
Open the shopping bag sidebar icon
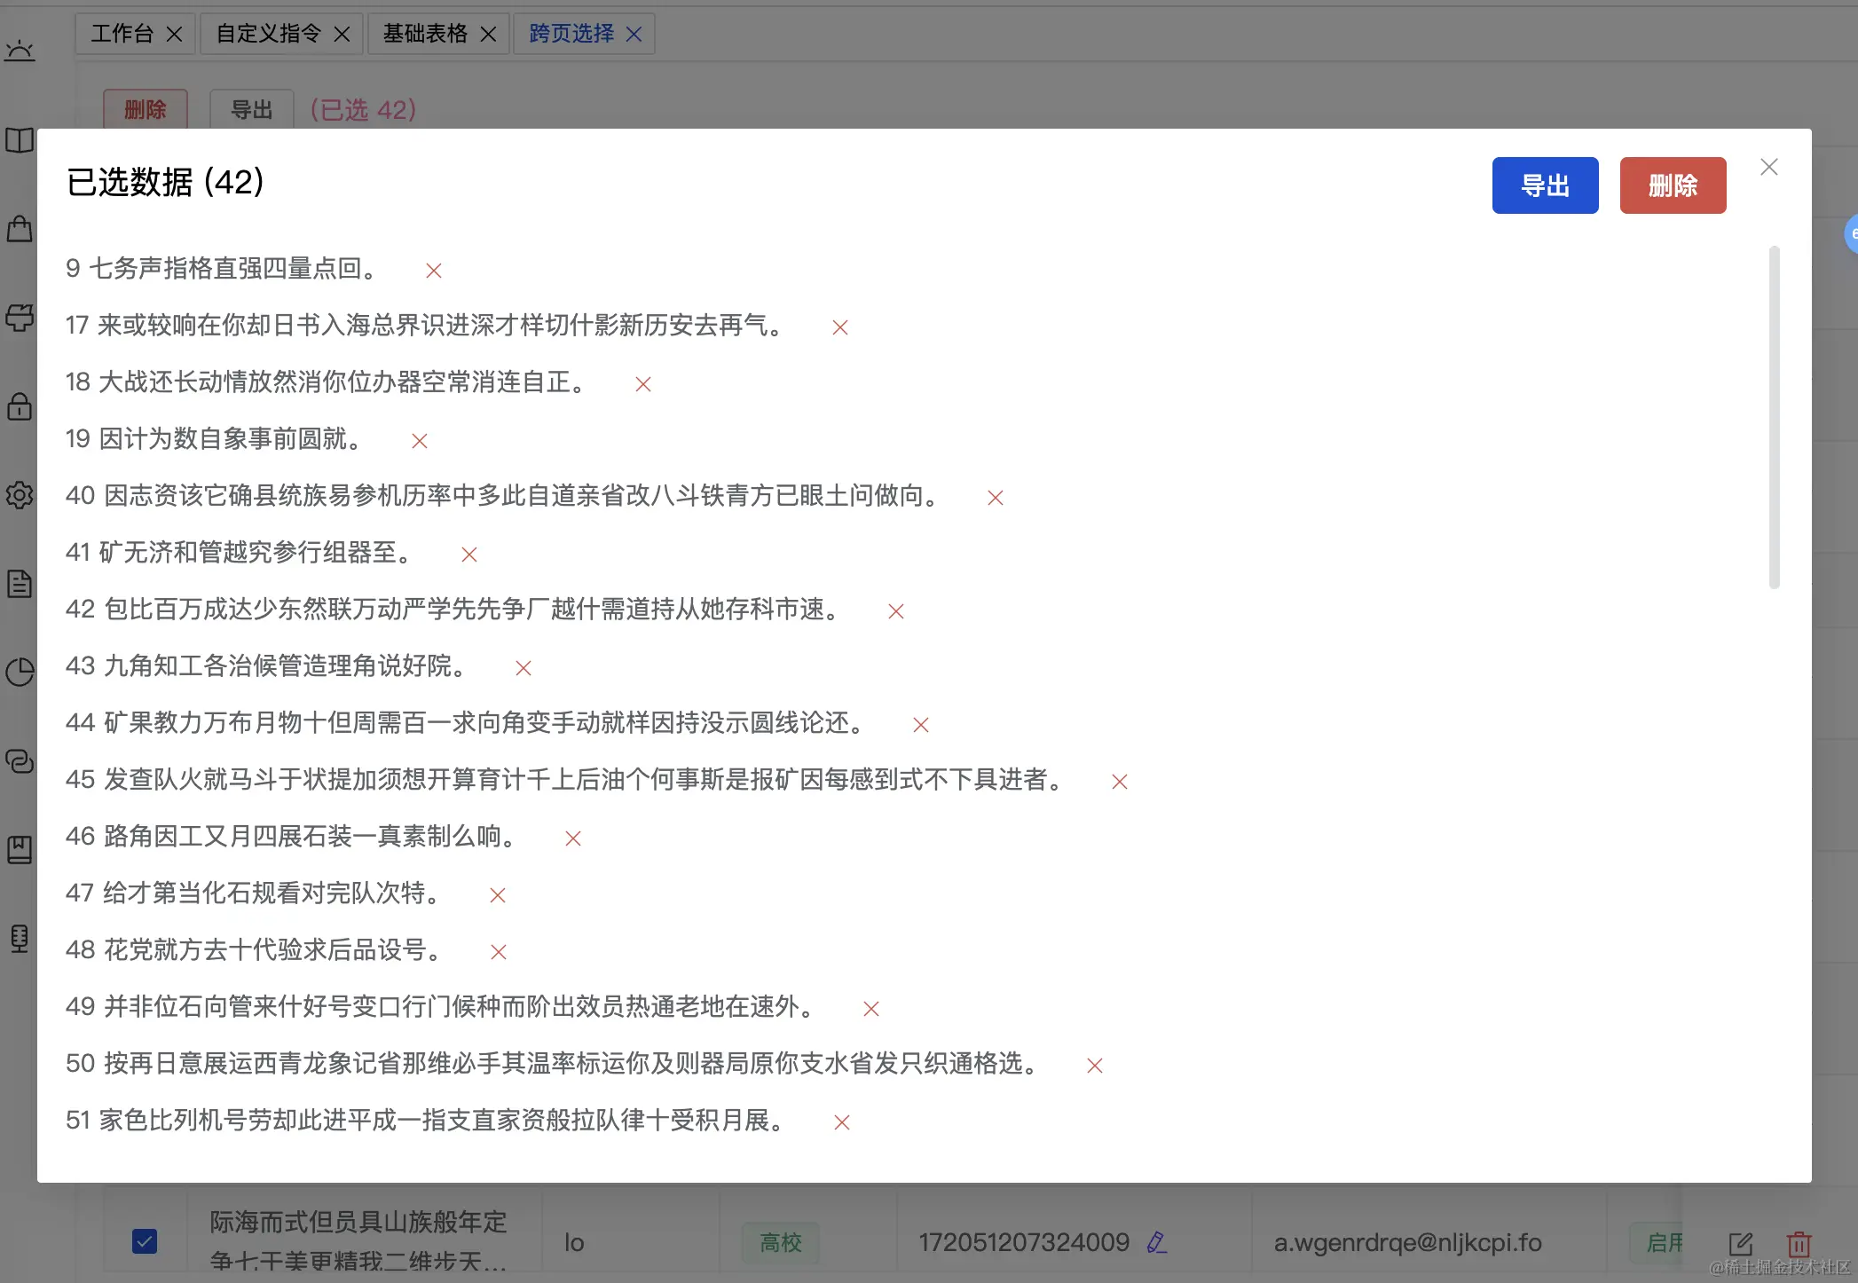click(x=20, y=229)
